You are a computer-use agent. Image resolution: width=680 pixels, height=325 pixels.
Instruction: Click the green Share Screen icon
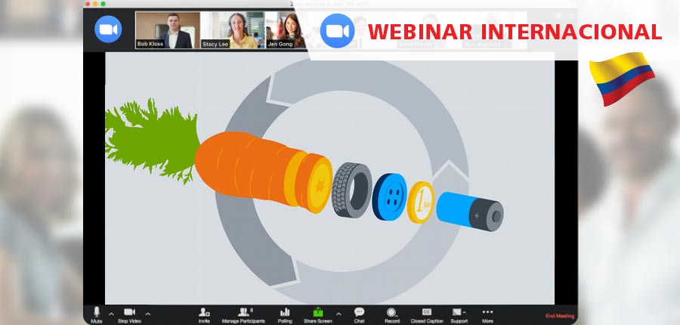[x=318, y=312]
